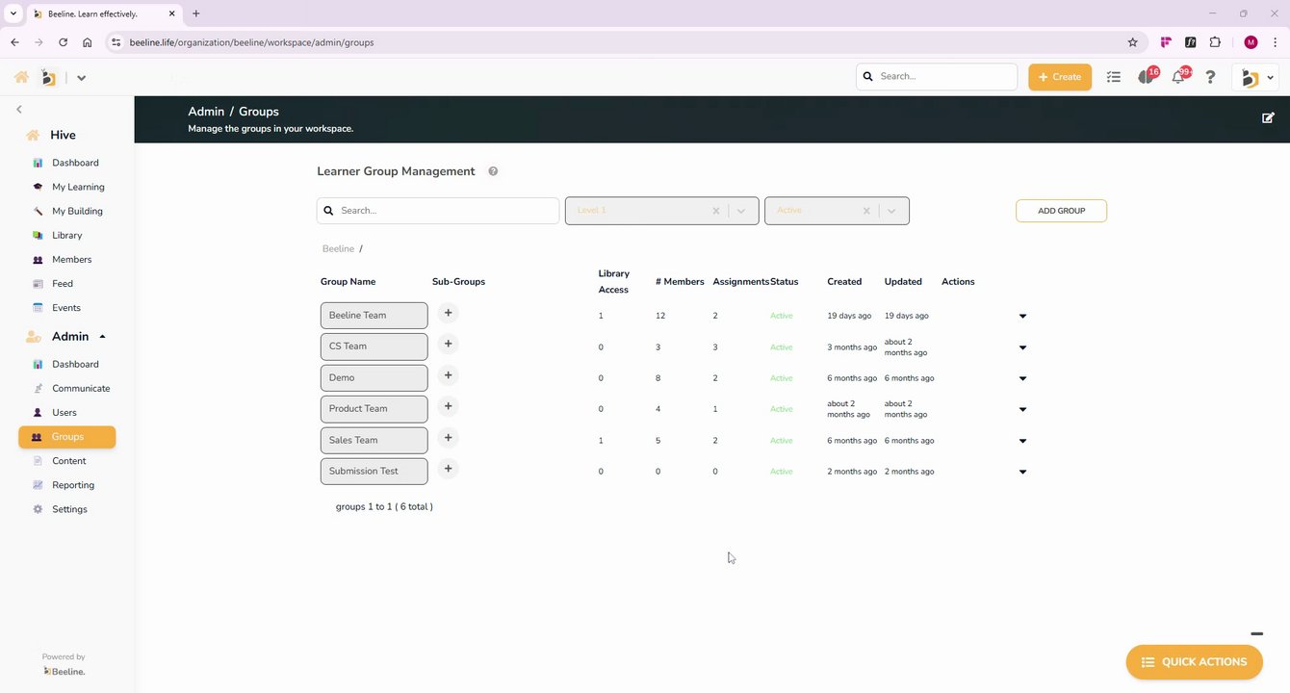Screen dimensions: 1290x693
Task: Open the Library page
Action: tap(66, 235)
